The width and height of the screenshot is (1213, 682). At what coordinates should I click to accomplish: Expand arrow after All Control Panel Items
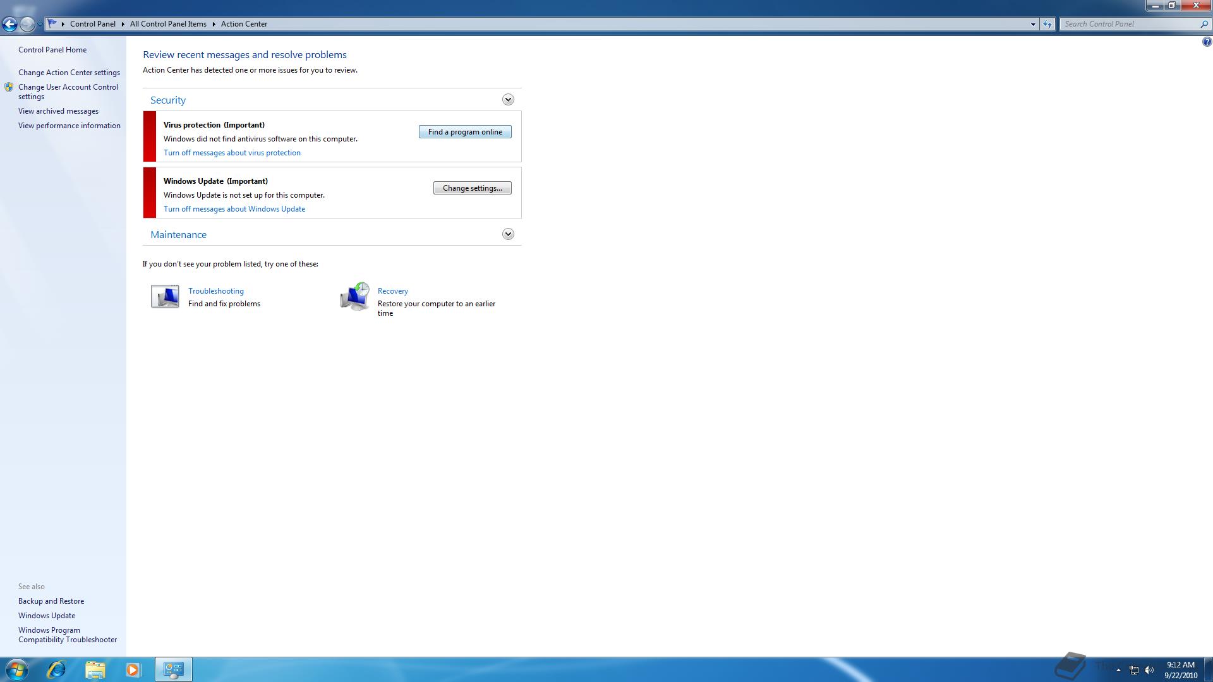point(214,24)
